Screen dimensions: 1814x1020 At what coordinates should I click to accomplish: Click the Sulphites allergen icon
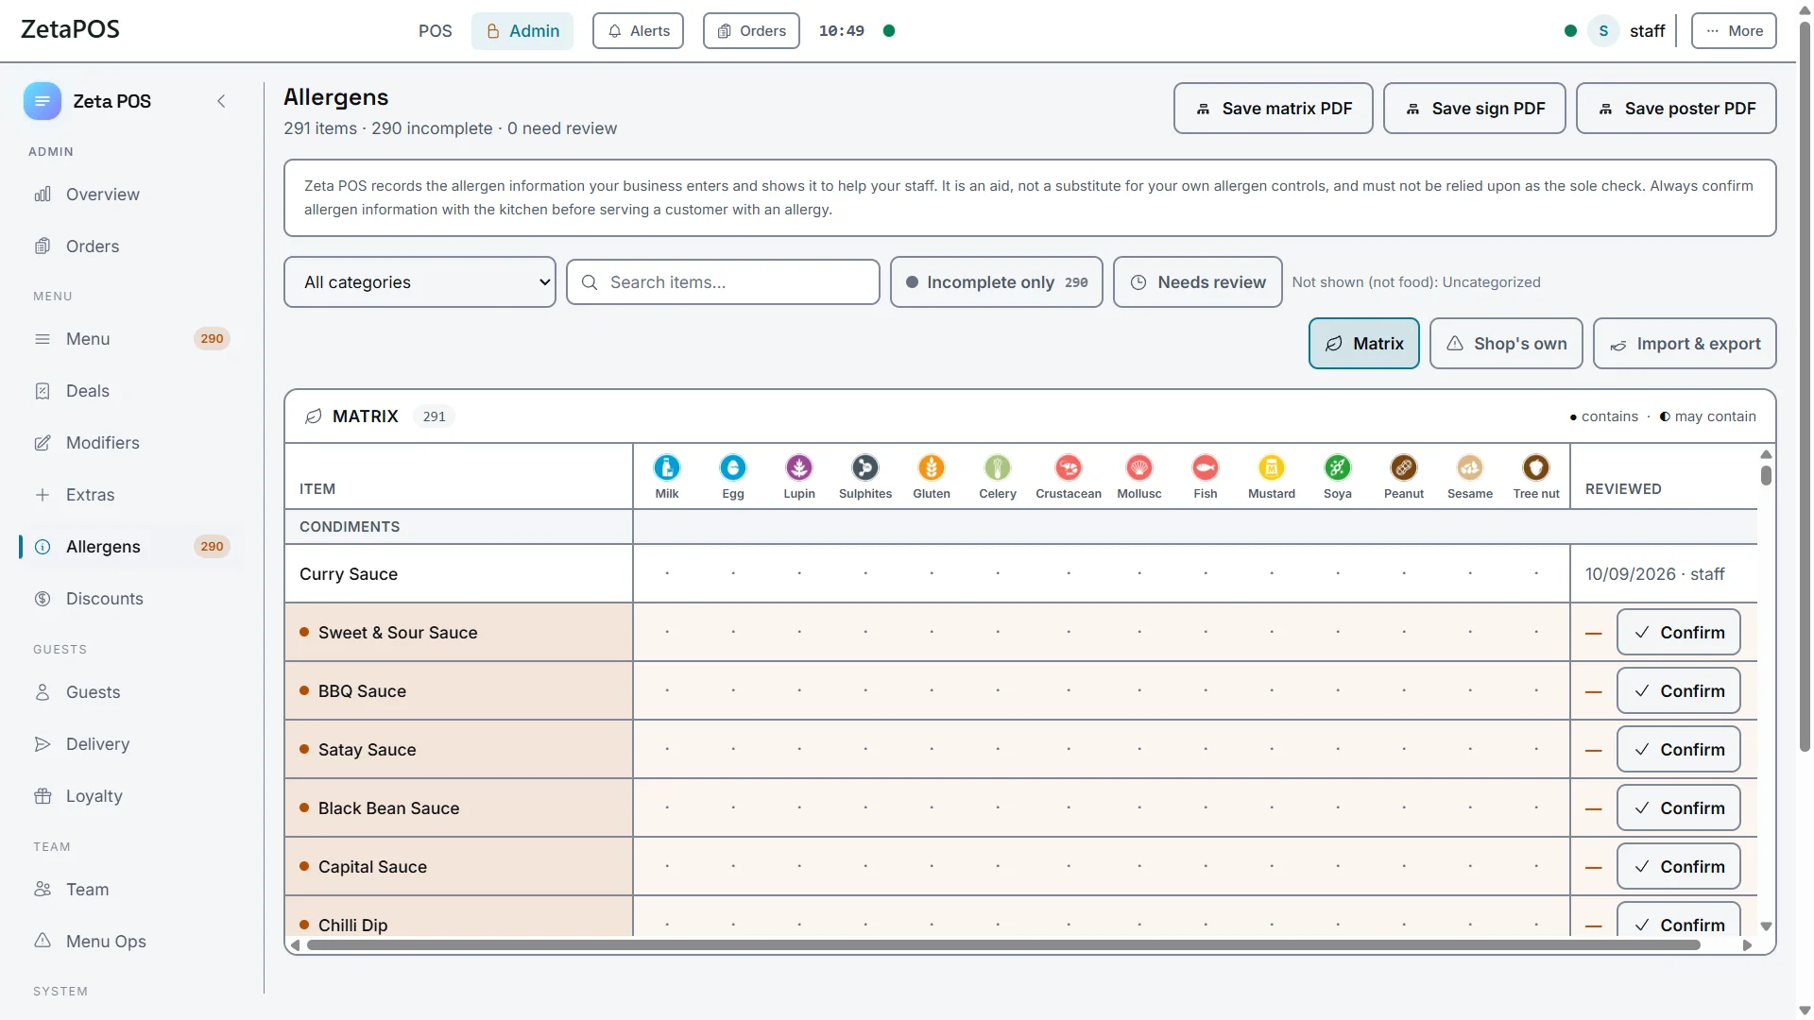865,467
